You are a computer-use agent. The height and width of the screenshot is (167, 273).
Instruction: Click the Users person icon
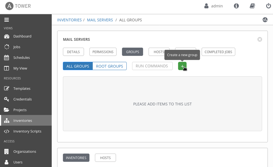click(x=6, y=162)
